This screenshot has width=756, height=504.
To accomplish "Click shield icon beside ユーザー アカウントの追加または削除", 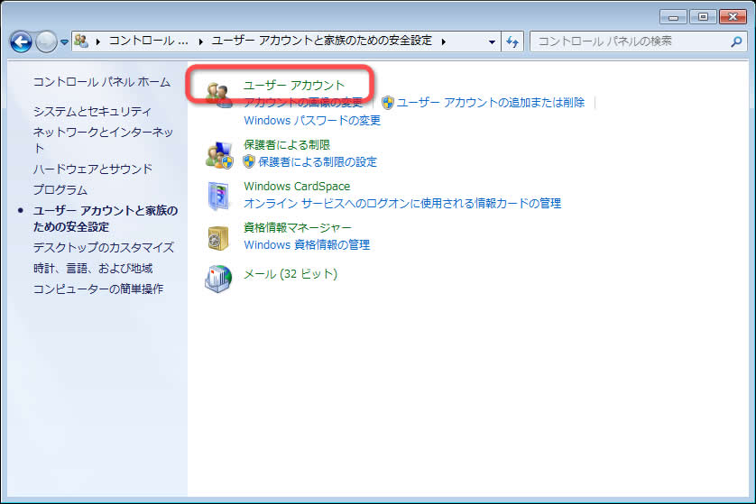I will [388, 103].
